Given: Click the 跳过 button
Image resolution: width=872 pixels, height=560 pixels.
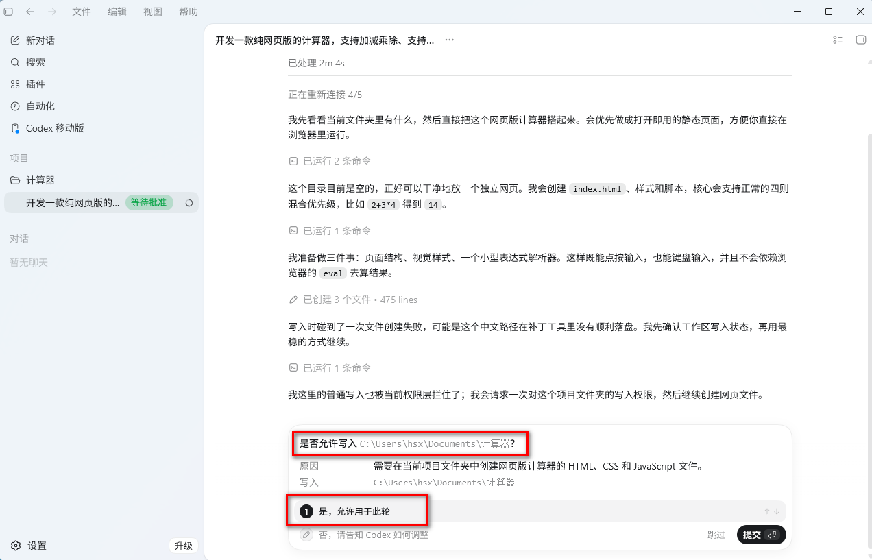Looking at the screenshot, I should pyautogui.click(x=716, y=535).
